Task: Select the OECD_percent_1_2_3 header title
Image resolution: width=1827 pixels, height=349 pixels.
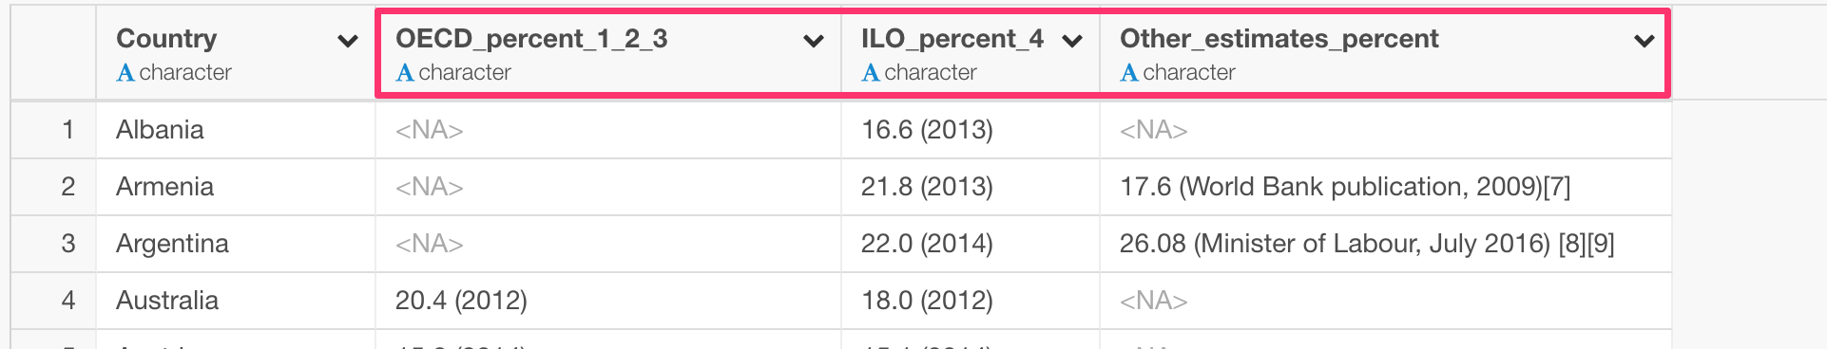Action: 531,39
